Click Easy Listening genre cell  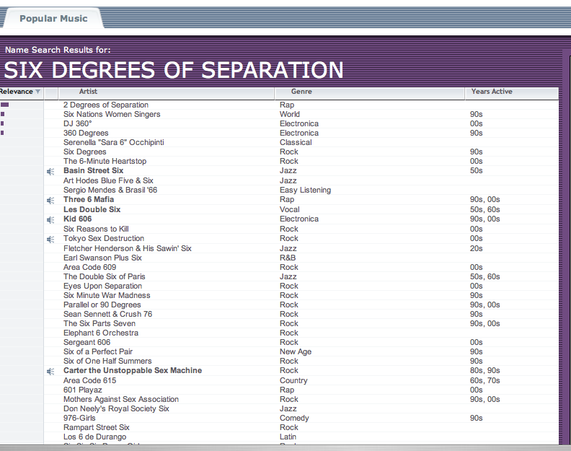[305, 190]
